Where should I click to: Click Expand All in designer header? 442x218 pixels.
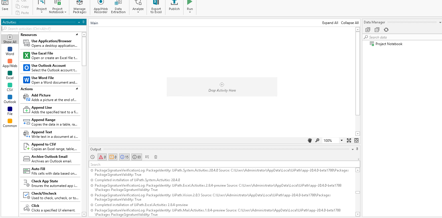(x=330, y=23)
